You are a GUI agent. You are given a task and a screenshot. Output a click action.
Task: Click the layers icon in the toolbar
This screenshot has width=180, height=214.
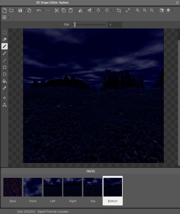click(168, 10)
